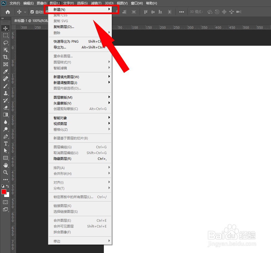This screenshot has height=253, width=271.
Task: Open the 视图(V) menu
Action: tap(122, 3)
